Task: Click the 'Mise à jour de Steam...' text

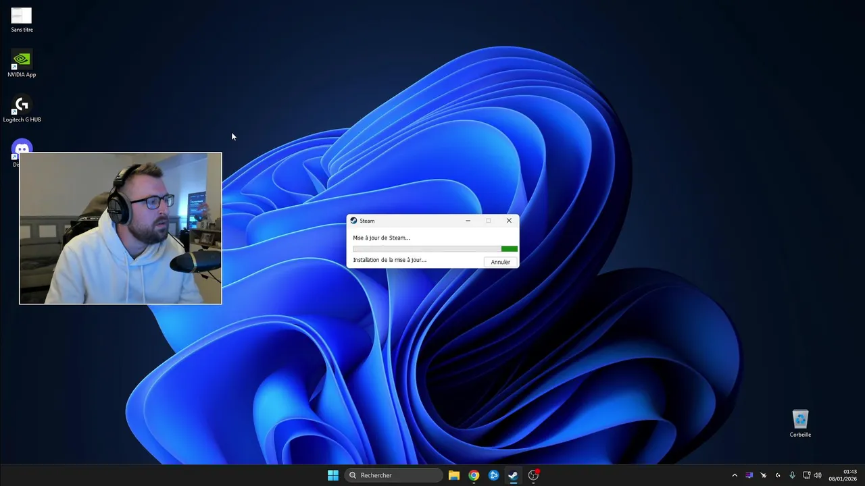Action: coord(381,238)
